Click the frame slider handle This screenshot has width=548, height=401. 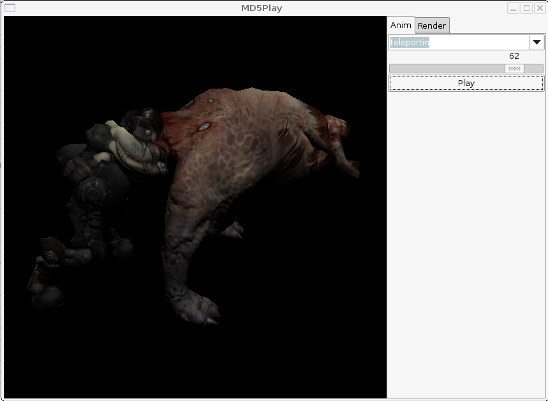pos(514,68)
